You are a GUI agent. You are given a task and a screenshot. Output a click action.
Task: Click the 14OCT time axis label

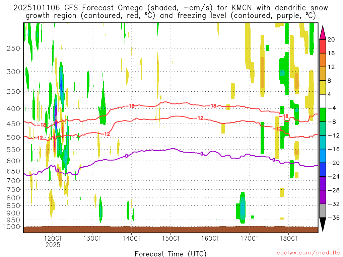(131, 238)
